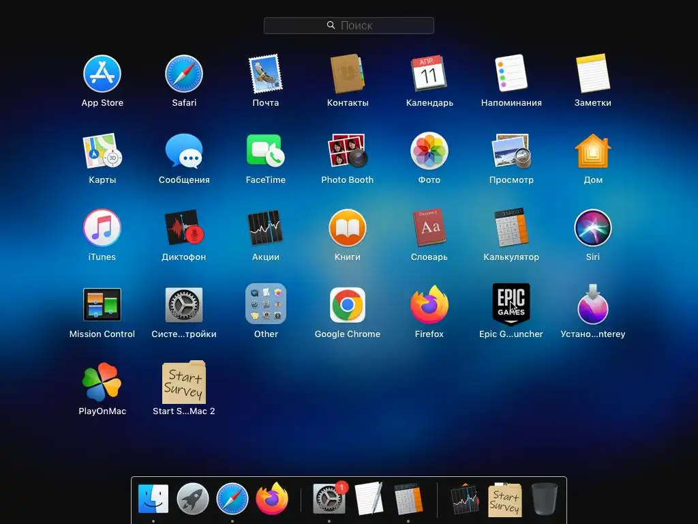
Task: Open the macOS Monterey installer
Action: coord(592,305)
